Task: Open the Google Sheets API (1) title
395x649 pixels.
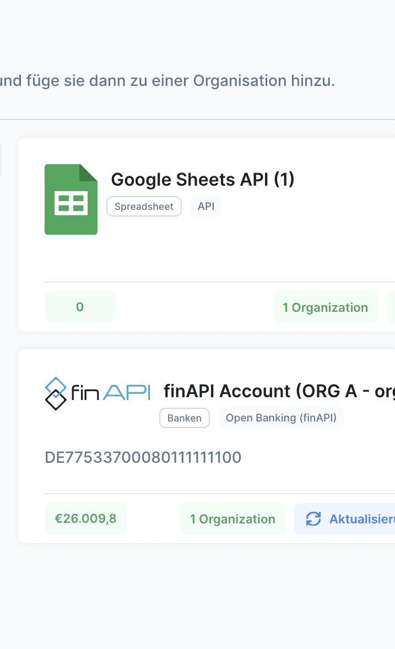Action: click(203, 180)
